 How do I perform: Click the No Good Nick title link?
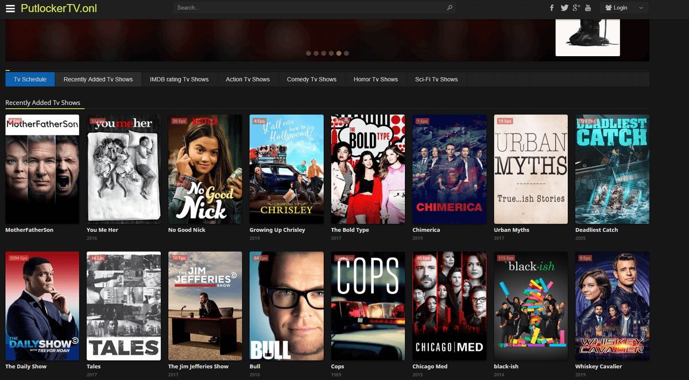(x=187, y=230)
